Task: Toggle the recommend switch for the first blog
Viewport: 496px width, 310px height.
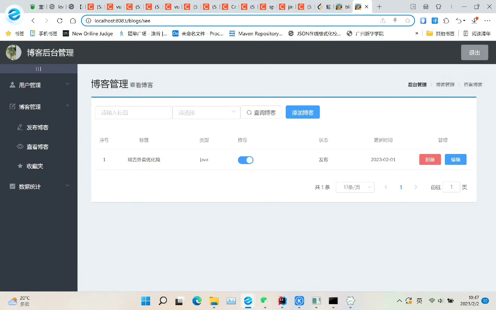Action: tap(245, 160)
